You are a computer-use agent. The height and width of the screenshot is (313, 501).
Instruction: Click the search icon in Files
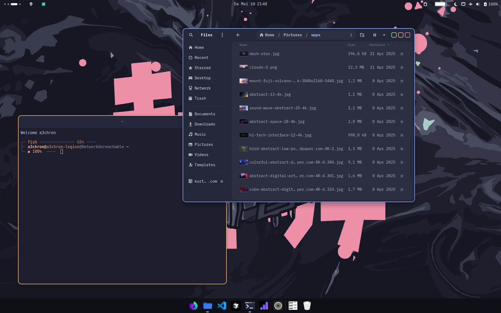pyautogui.click(x=191, y=35)
